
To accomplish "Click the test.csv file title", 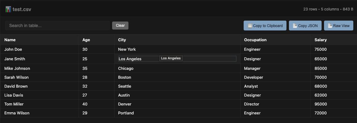I will tap(22, 9).
